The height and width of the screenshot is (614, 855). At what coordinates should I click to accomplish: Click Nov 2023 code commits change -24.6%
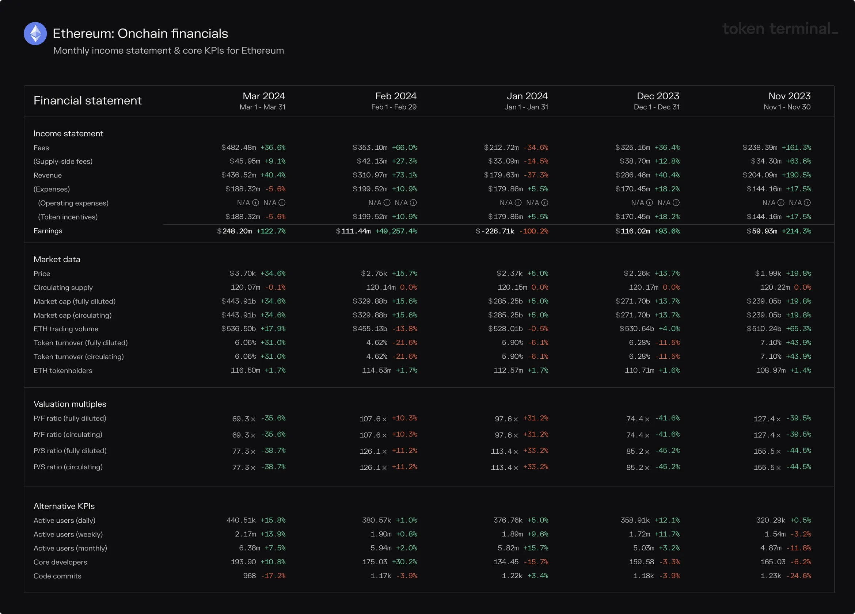798,576
